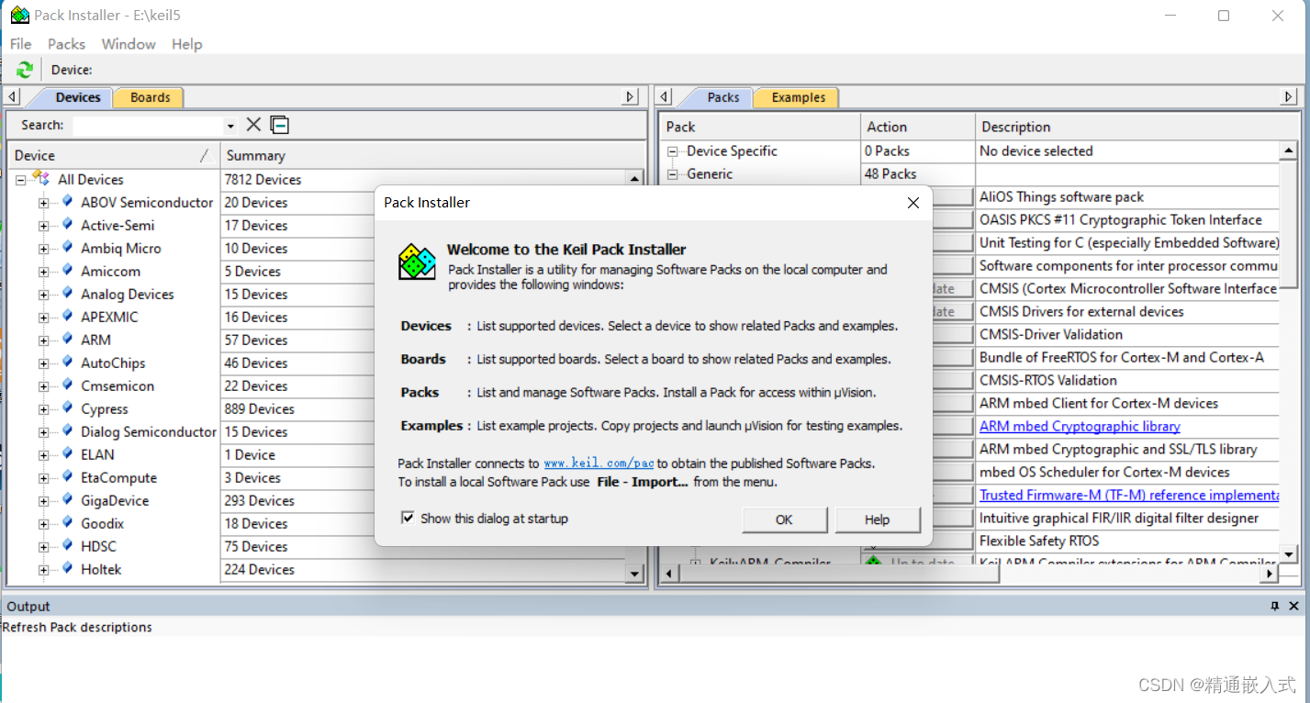The image size is (1310, 703).
Task: Sort by the Device column header
Action: [114, 155]
